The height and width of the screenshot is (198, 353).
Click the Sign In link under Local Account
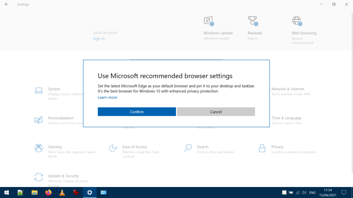[99, 39]
